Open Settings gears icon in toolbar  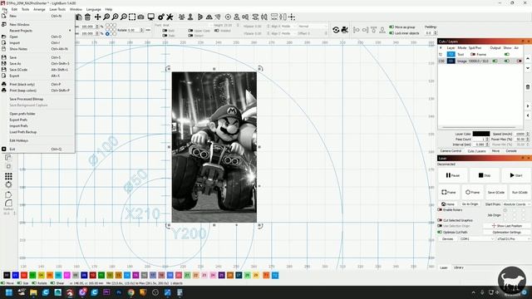161,17
